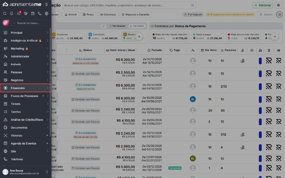Click the pink AI assistant avatar icon
Screen dimensions: 285x178
click(6, 23)
